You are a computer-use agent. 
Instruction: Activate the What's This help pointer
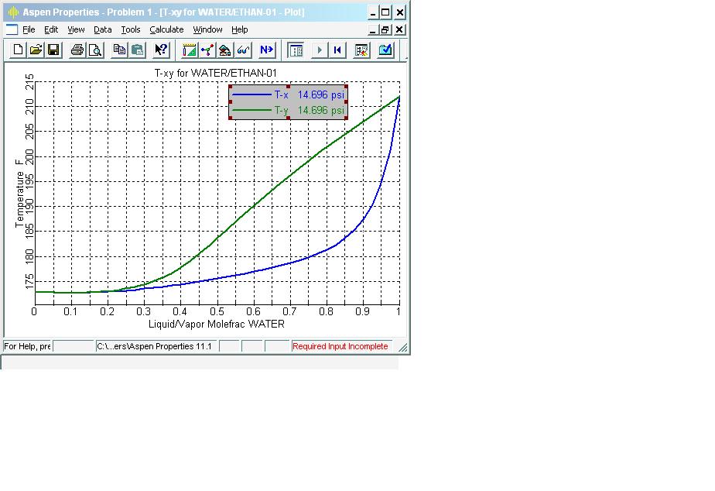[161, 50]
